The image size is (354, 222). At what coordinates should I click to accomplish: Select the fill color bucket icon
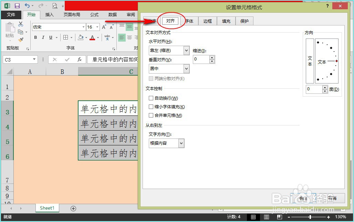tap(80, 37)
